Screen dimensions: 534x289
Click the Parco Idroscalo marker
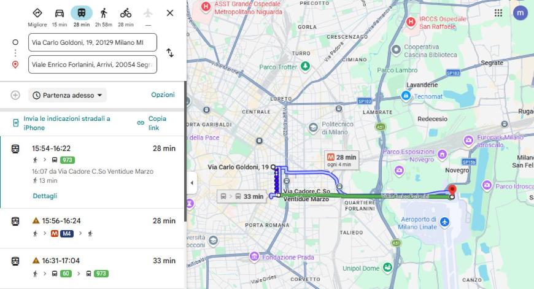487,185
